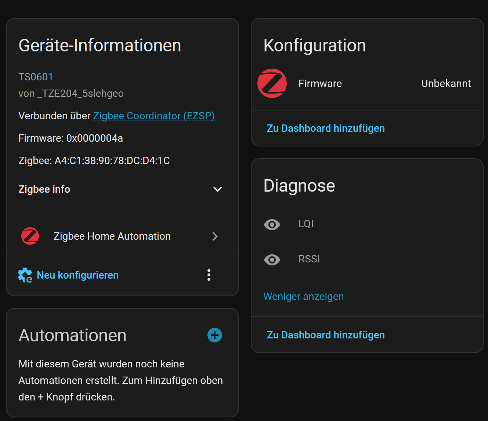Click the Zigbee icon beside Firmware
The image size is (488, 421).
click(x=272, y=84)
